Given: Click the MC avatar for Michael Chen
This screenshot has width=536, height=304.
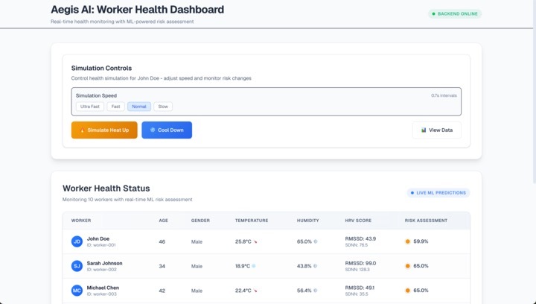Looking at the screenshot, I should tap(77, 291).
